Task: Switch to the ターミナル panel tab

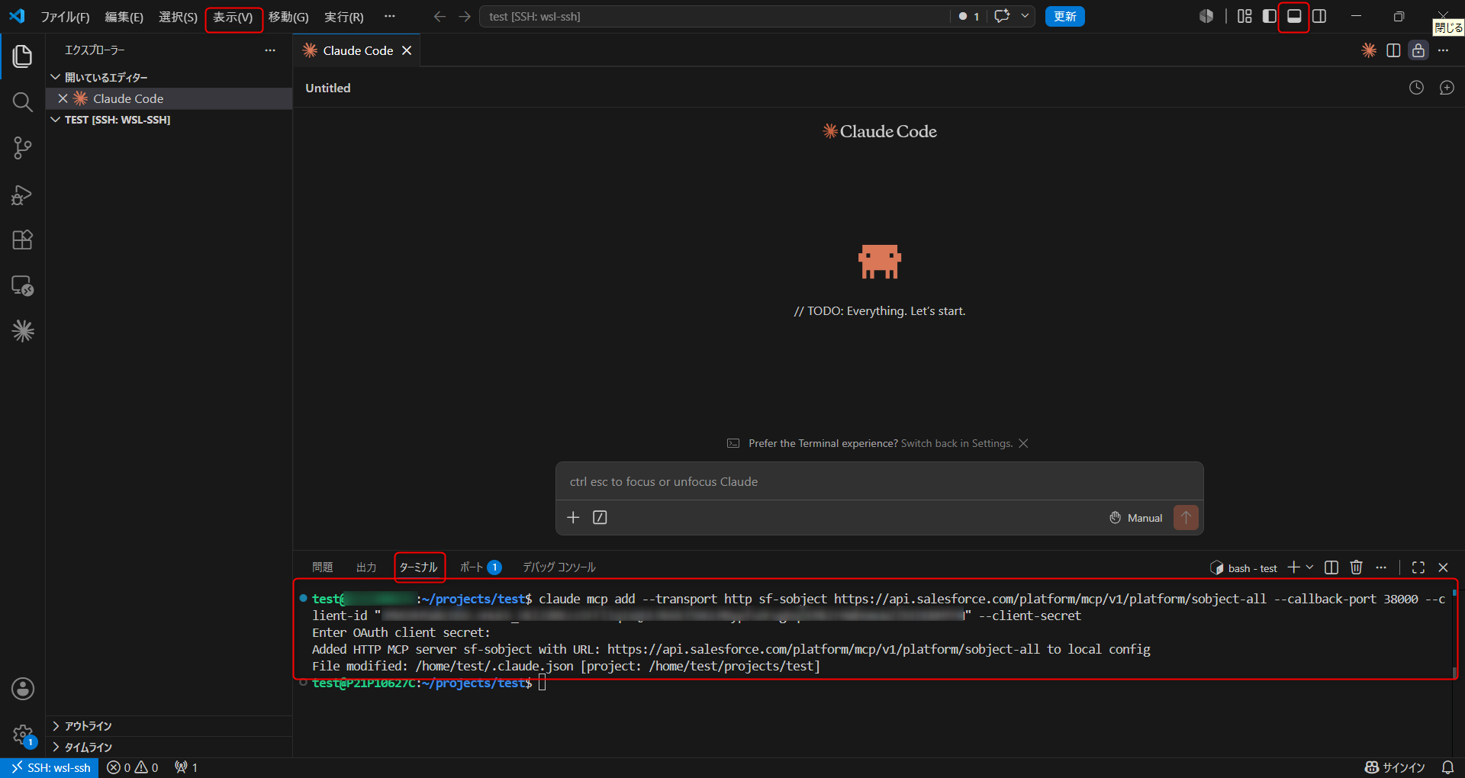Action: pos(419,567)
